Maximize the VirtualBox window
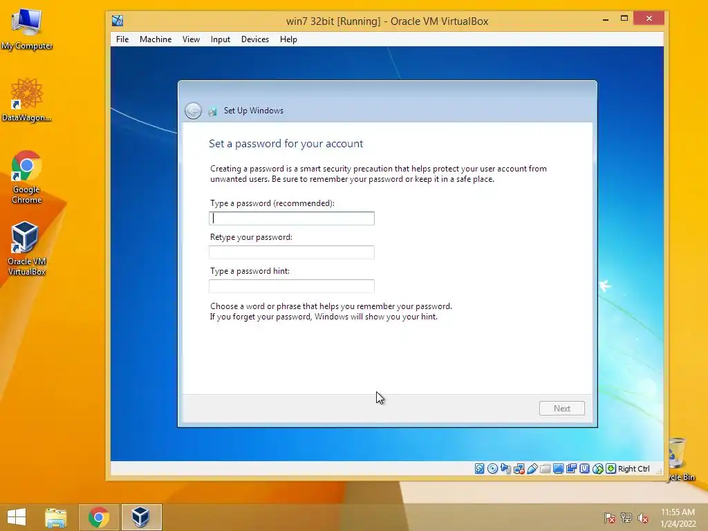Image resolution: width=708 pixels, height=531 pixels. [624, 19]
